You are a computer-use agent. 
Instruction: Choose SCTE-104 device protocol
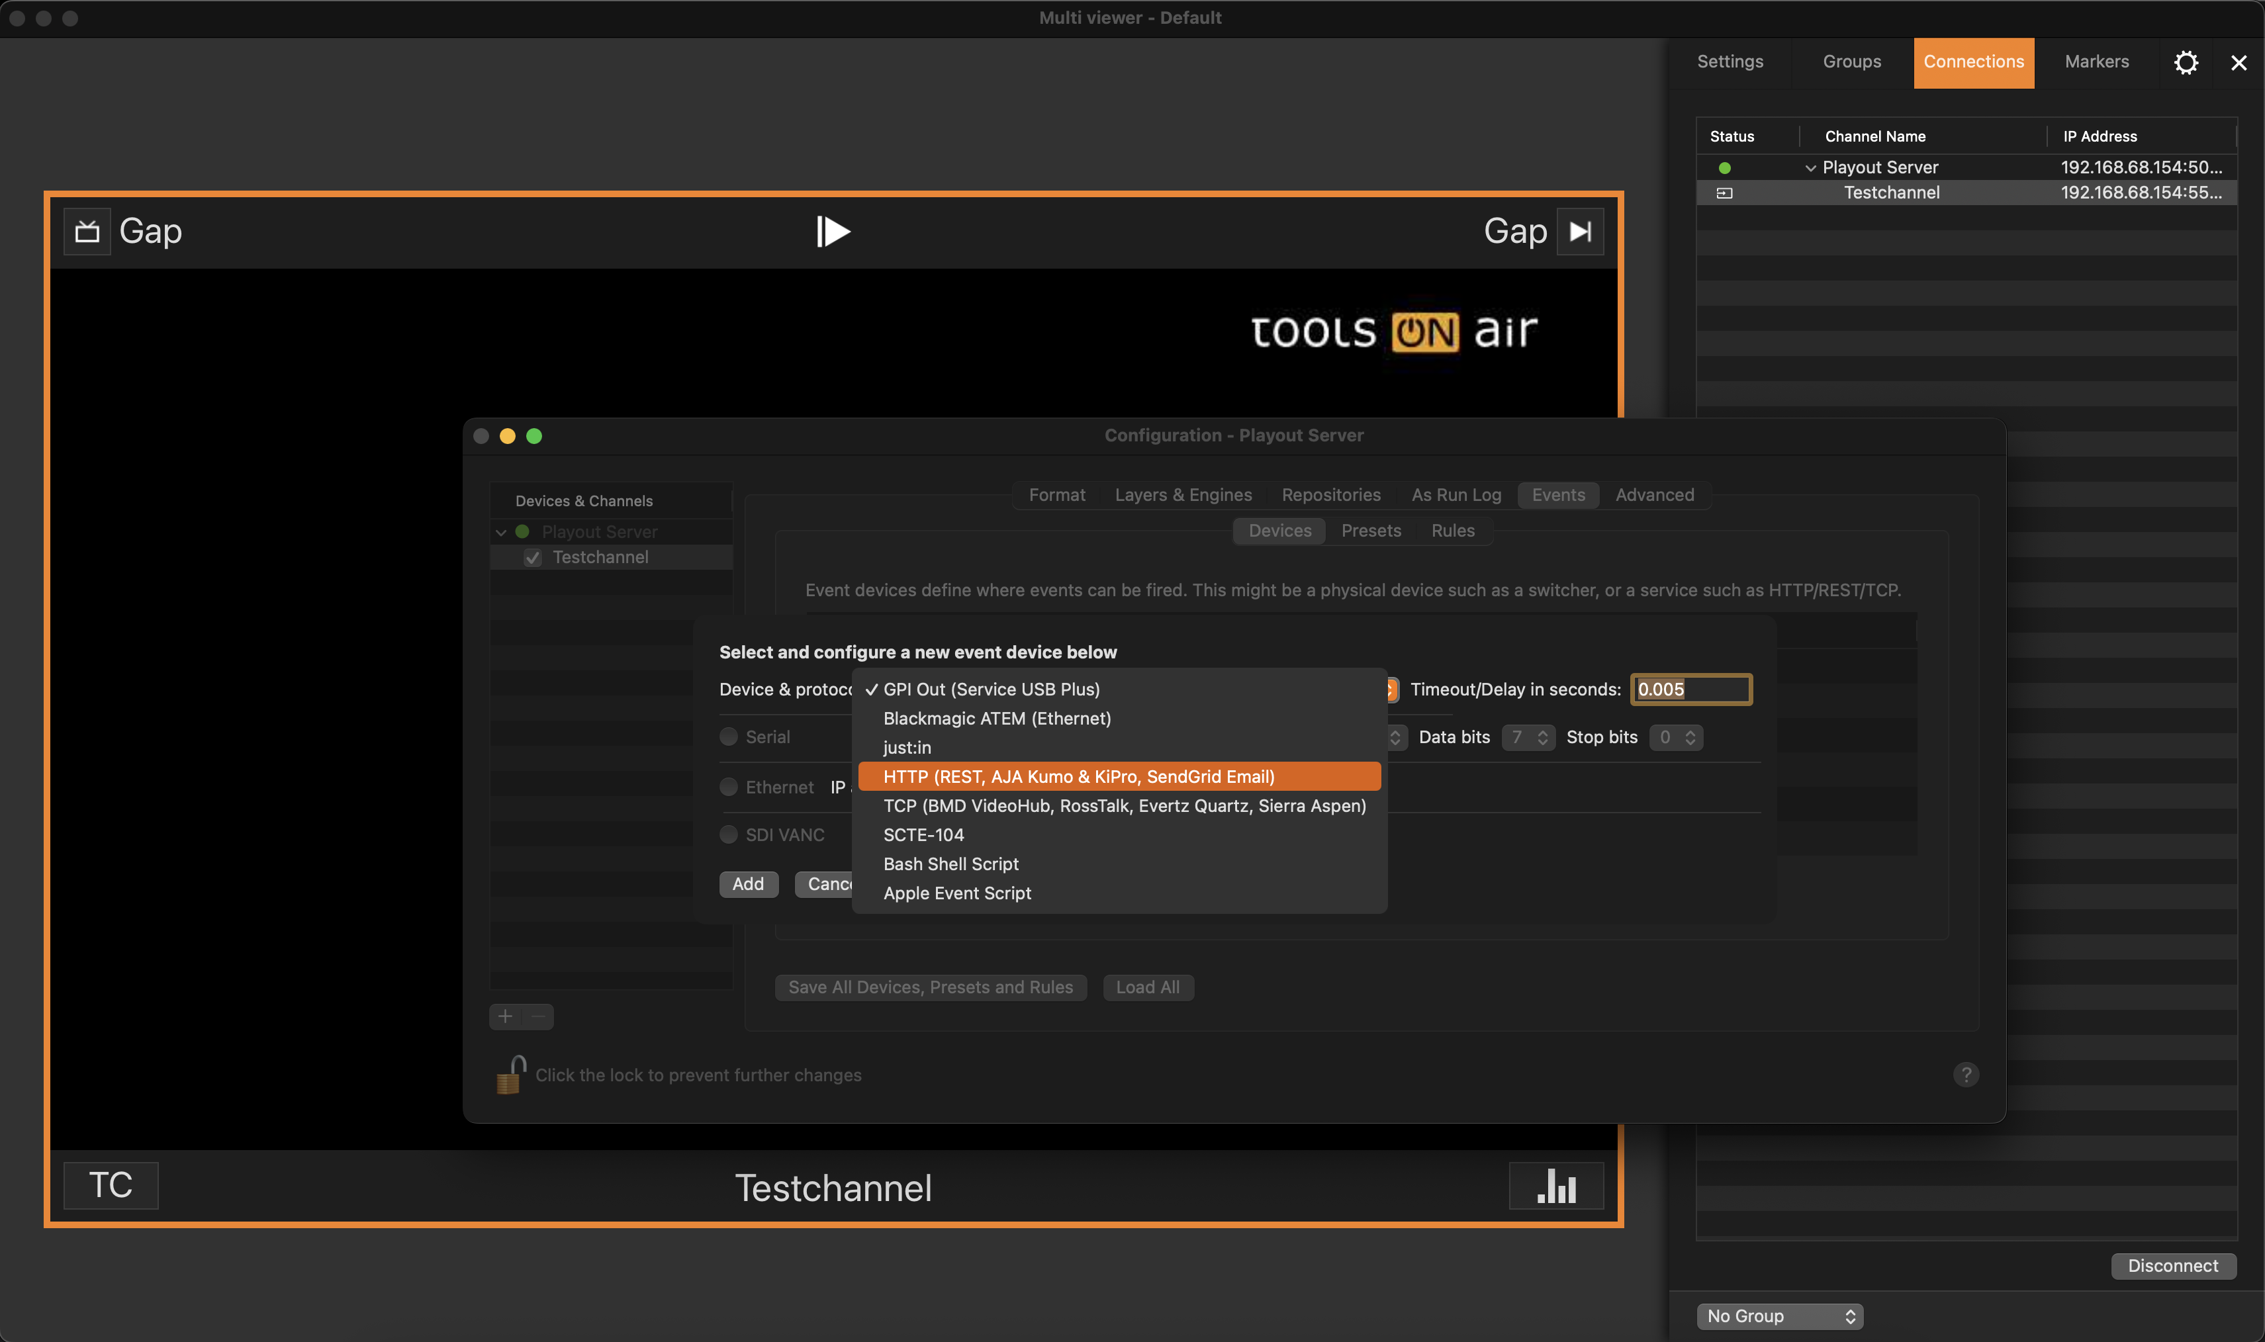[x=1119, y=834]
